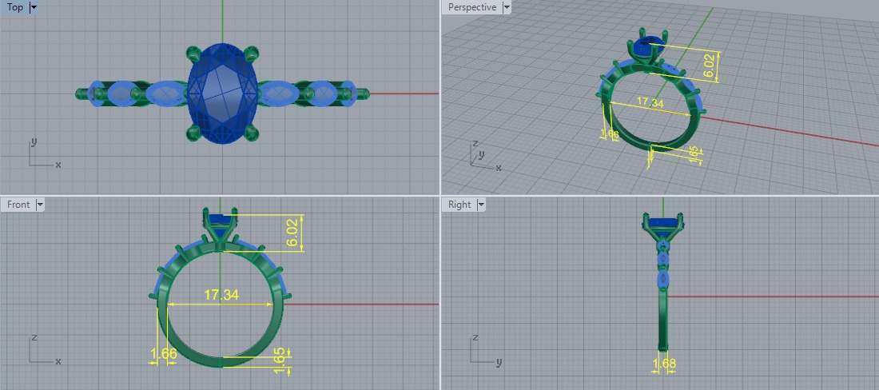Open the Perspective viewport dropdown arrow
This screenshot has height=390, width=879.
pos(507,7)
